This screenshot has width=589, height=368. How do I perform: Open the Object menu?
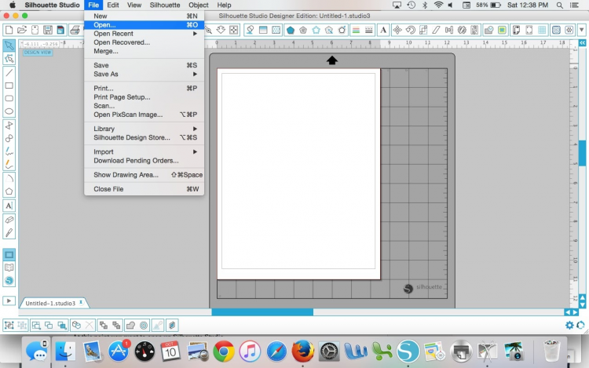pyautogui.click(x=198, y=5)
